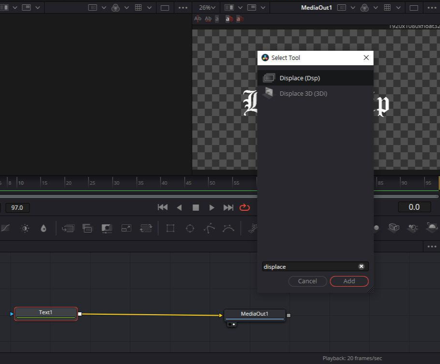The image size is (440, 364).
Task: Add a Spot Light node
Action: coord(413,228)
